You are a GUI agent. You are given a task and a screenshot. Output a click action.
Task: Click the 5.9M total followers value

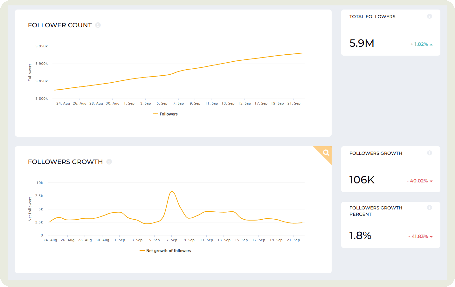click(362, 43)
